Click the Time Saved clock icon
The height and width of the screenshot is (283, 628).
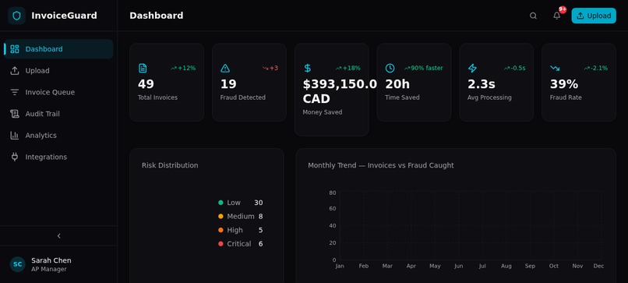pos(390,68)
